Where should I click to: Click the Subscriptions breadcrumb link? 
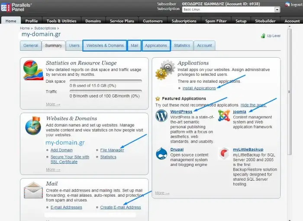tap(45, 28)
